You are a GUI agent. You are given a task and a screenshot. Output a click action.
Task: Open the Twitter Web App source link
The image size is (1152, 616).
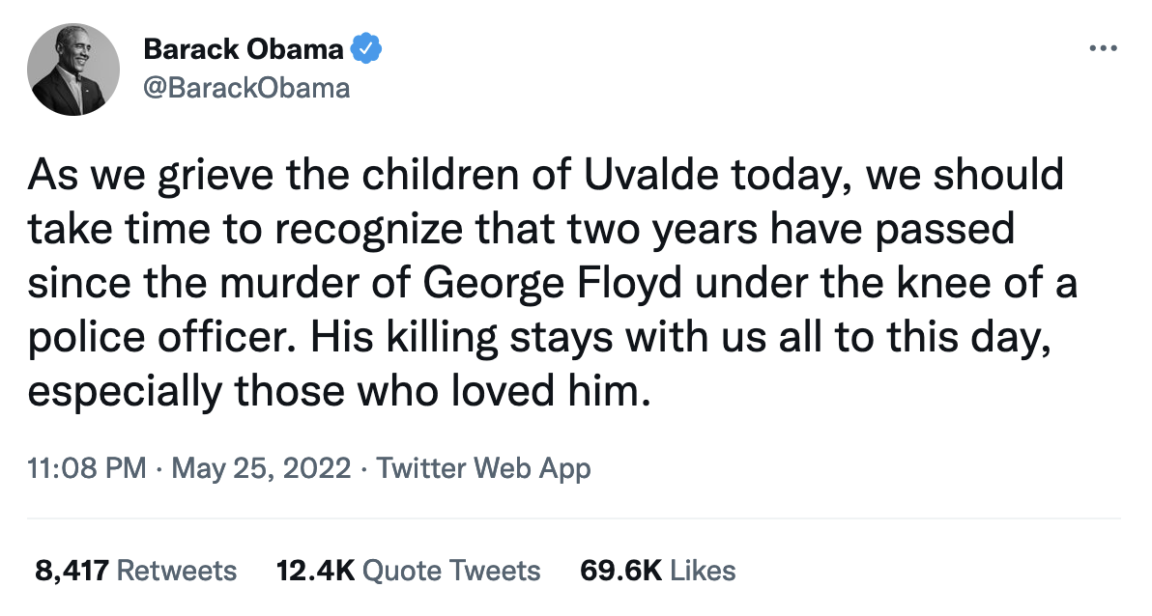[x=483, y=468]
